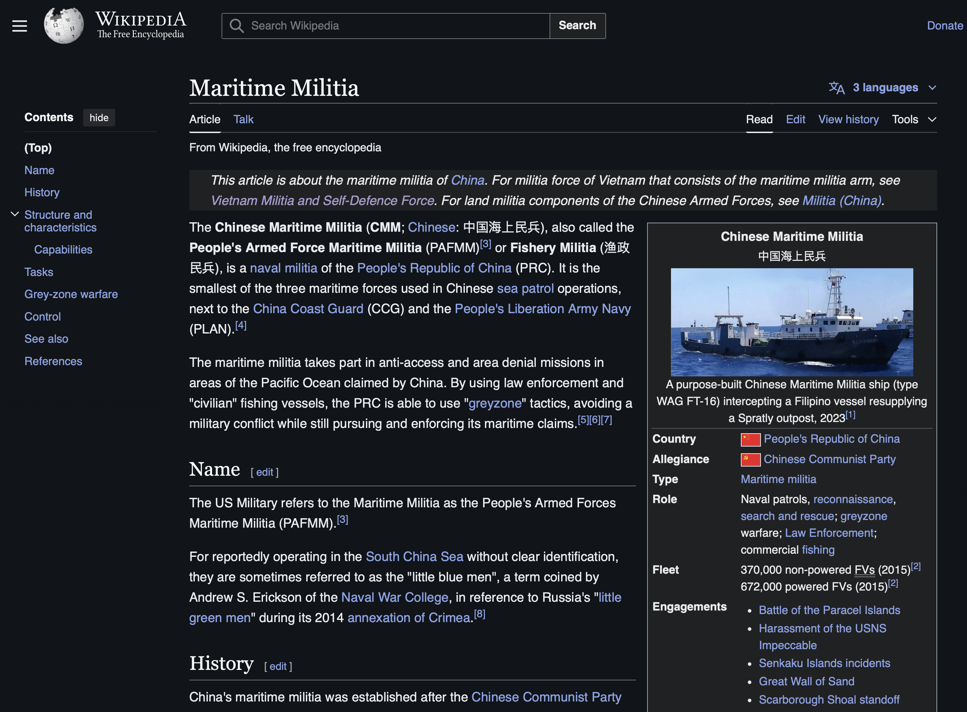Click the magnifying glass search icon
967x712 pixels.
click(x=236, y=26)
